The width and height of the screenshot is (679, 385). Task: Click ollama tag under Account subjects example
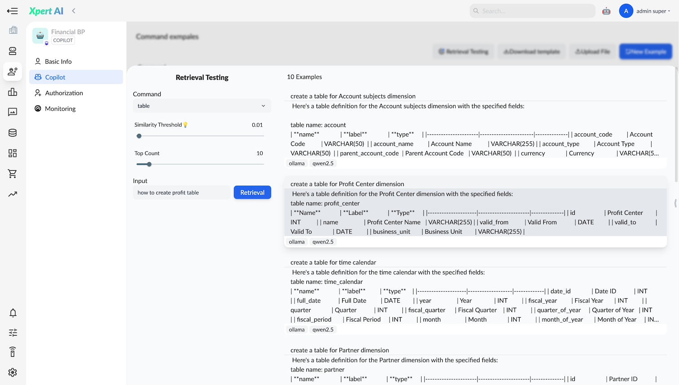tap(297, 164)
